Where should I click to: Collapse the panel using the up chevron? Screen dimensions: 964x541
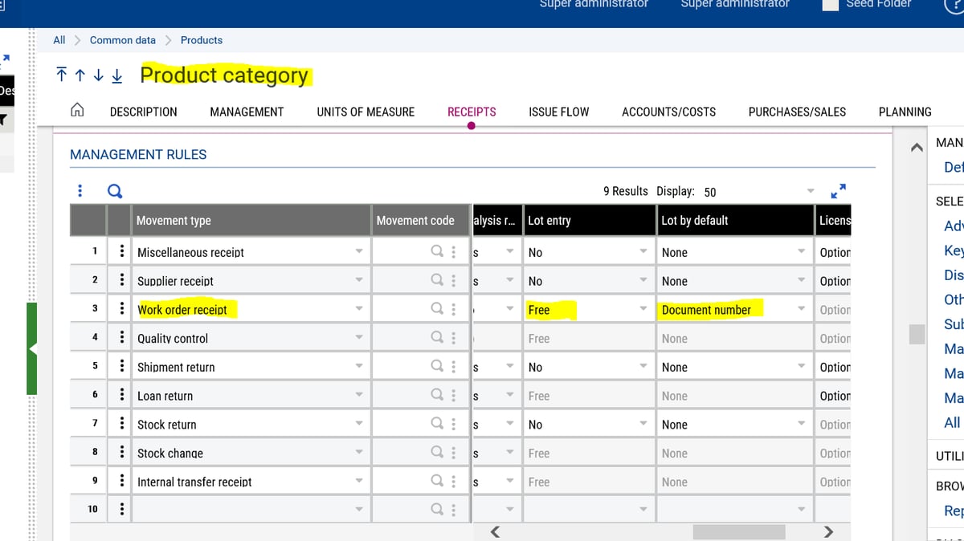[917, 148]
